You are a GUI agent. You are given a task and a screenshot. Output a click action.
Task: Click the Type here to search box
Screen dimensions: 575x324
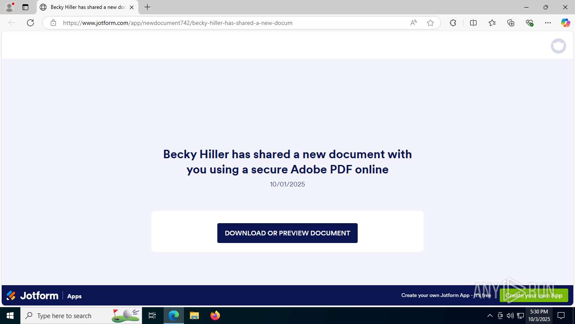pos(81,316)
